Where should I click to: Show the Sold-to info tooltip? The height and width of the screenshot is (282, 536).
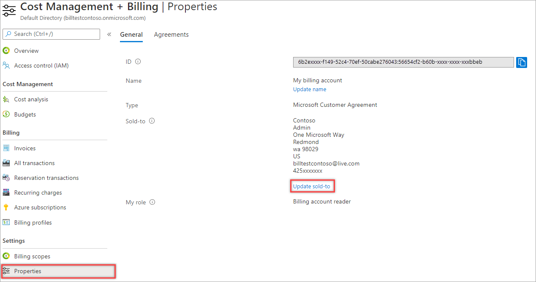tap(152, 121)
